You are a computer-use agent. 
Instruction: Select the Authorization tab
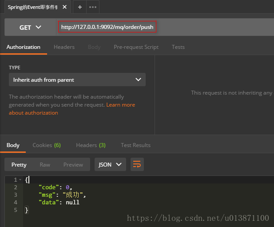(x=23, y=47)
